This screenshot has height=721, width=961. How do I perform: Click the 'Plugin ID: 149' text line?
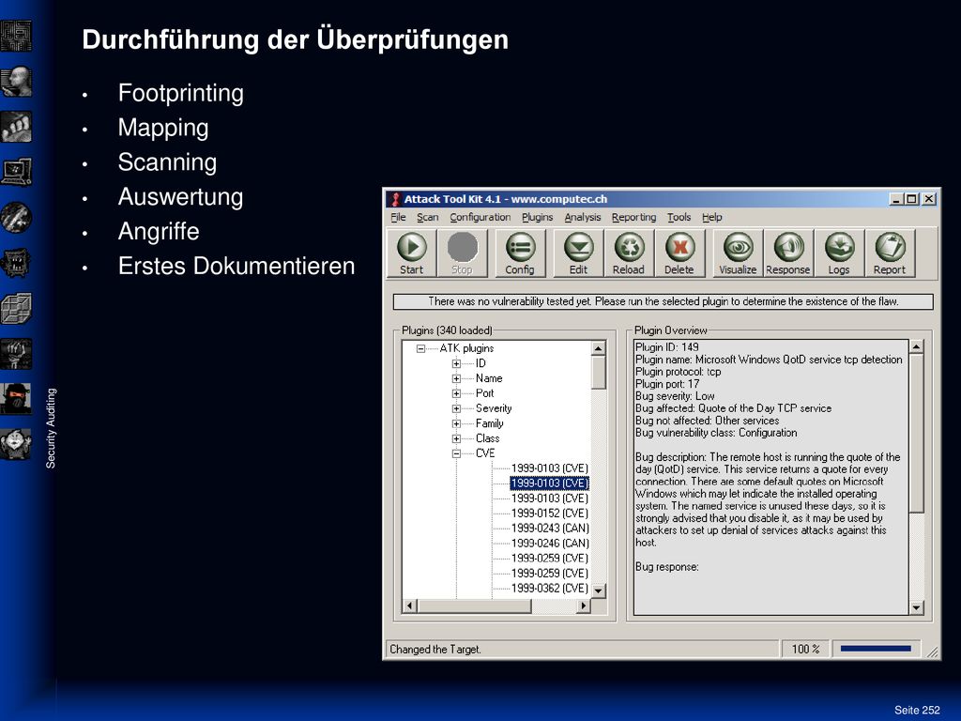pyautogui.click(x=667, y=347)
